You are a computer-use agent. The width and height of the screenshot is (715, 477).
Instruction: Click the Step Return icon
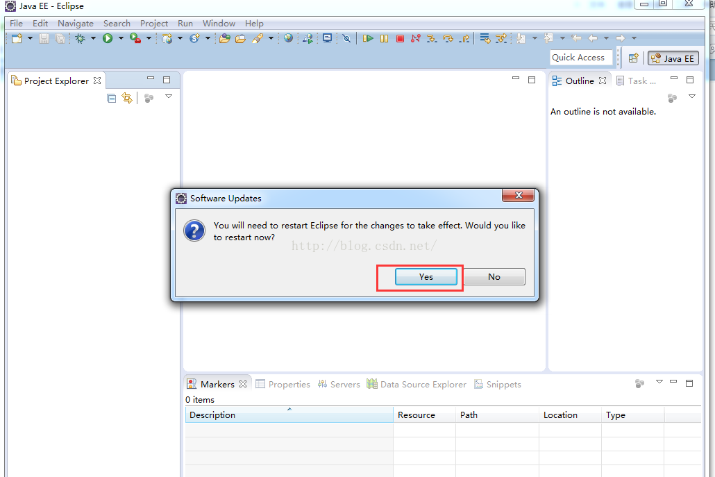pos(464,38)
